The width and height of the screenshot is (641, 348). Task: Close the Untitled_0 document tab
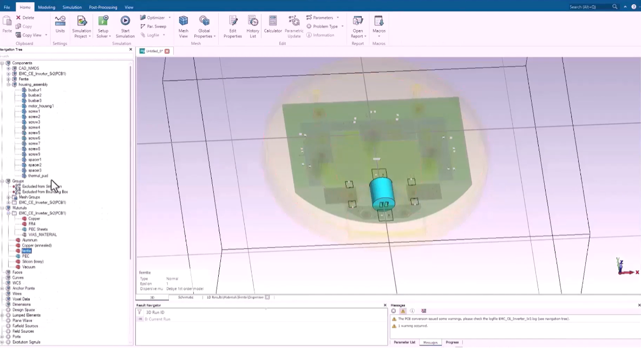click(167, 51)
